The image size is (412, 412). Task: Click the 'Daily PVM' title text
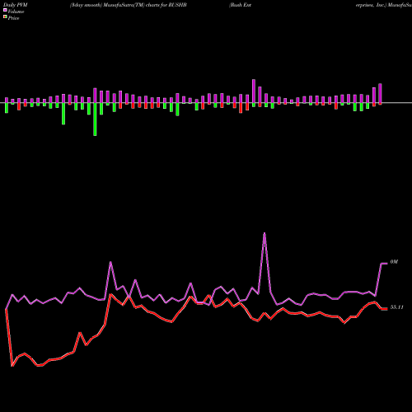[x=16, y=5]
